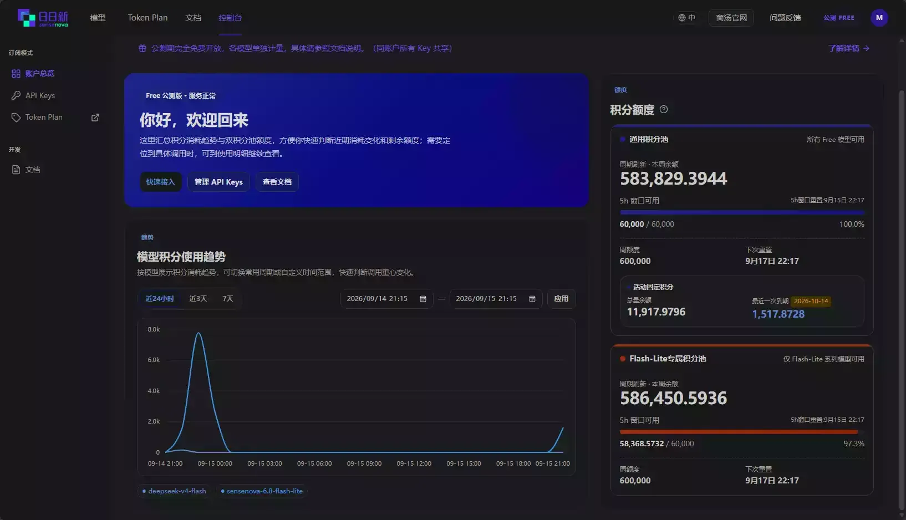Click the 公测 FREE badge
Screen dimensions: 906x520
[839, 18]
